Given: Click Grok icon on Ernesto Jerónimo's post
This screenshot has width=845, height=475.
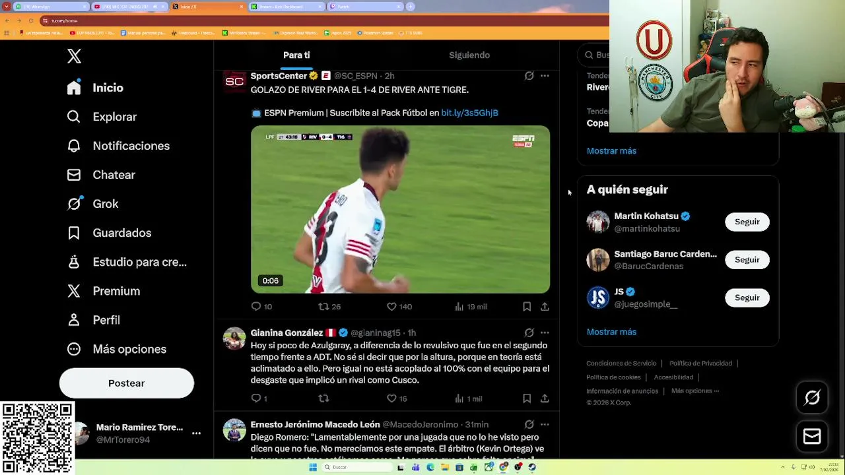Looking at the screenshot, I should point(529,425).
